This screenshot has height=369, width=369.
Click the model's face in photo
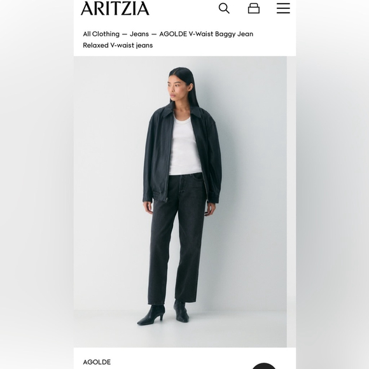(176, 88)
